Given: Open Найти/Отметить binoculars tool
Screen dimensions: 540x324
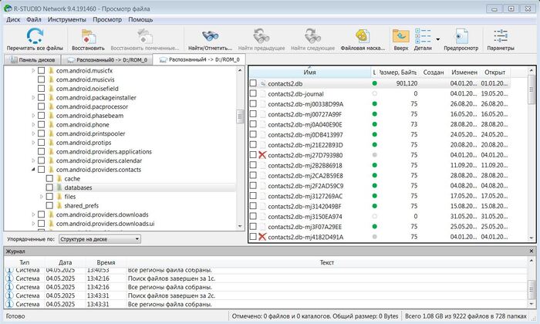Looking at the screenshot, I should [210, 35].
